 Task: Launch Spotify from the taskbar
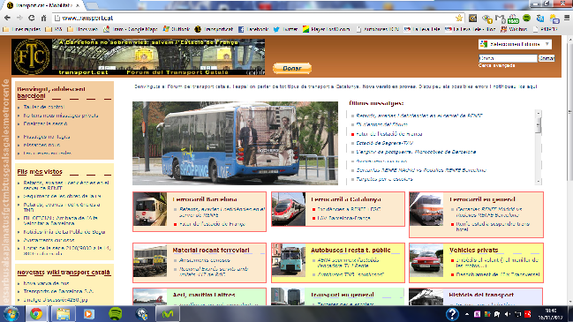pos(116,314)
